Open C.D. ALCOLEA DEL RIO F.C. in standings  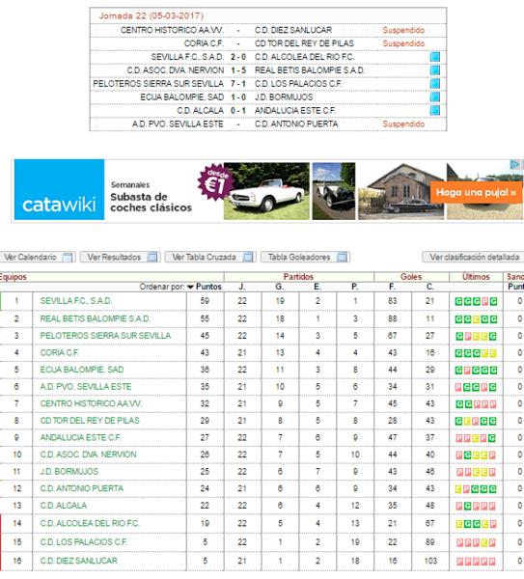90,523
